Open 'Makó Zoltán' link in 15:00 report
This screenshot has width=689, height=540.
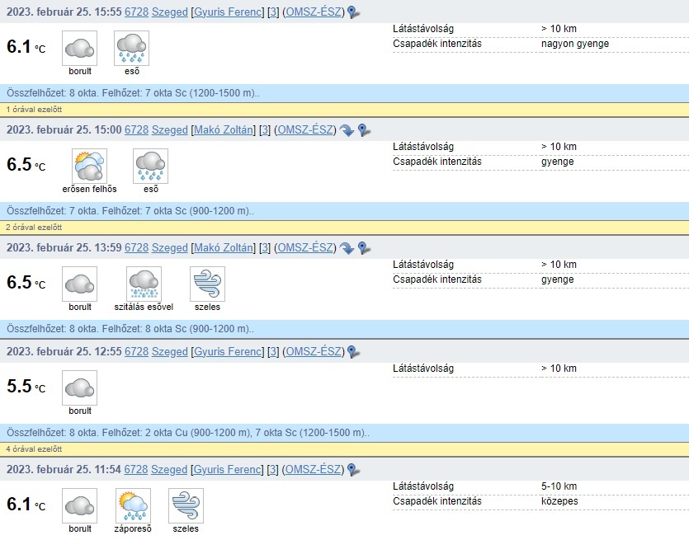(222, 130)
